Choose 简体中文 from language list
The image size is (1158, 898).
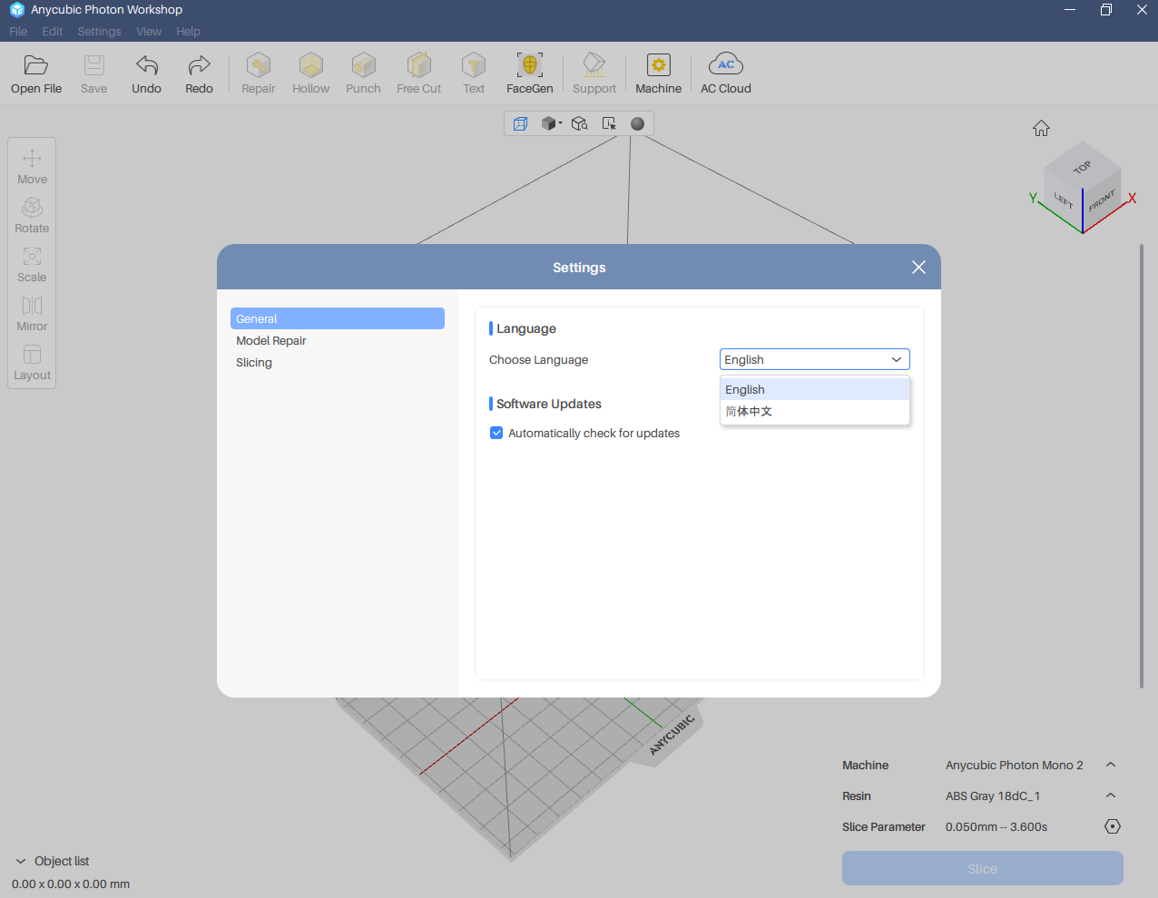[x=815, y=411]
